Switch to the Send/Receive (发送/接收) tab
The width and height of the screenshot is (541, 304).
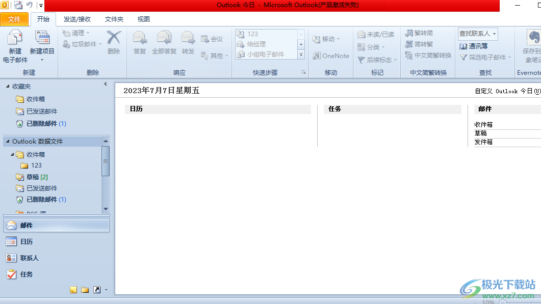(78, 19)
